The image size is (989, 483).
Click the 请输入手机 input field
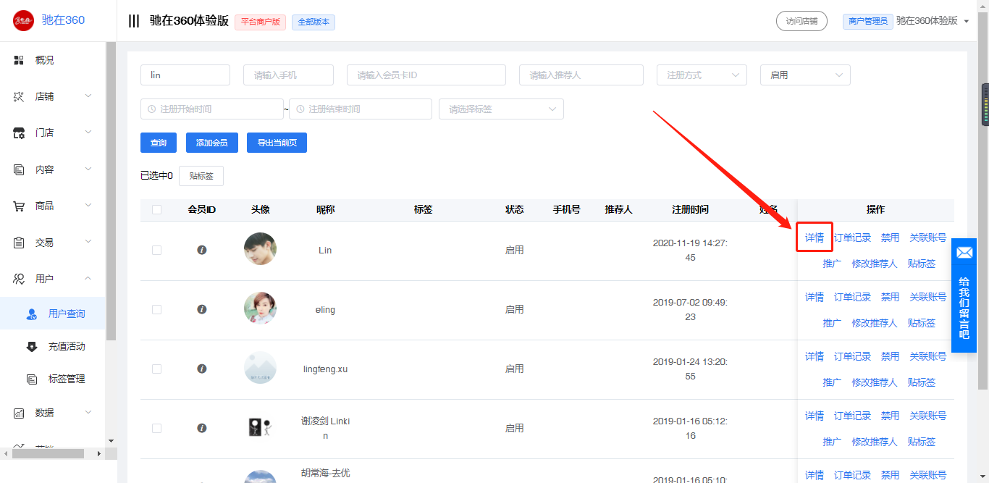(x=288, y=75)
